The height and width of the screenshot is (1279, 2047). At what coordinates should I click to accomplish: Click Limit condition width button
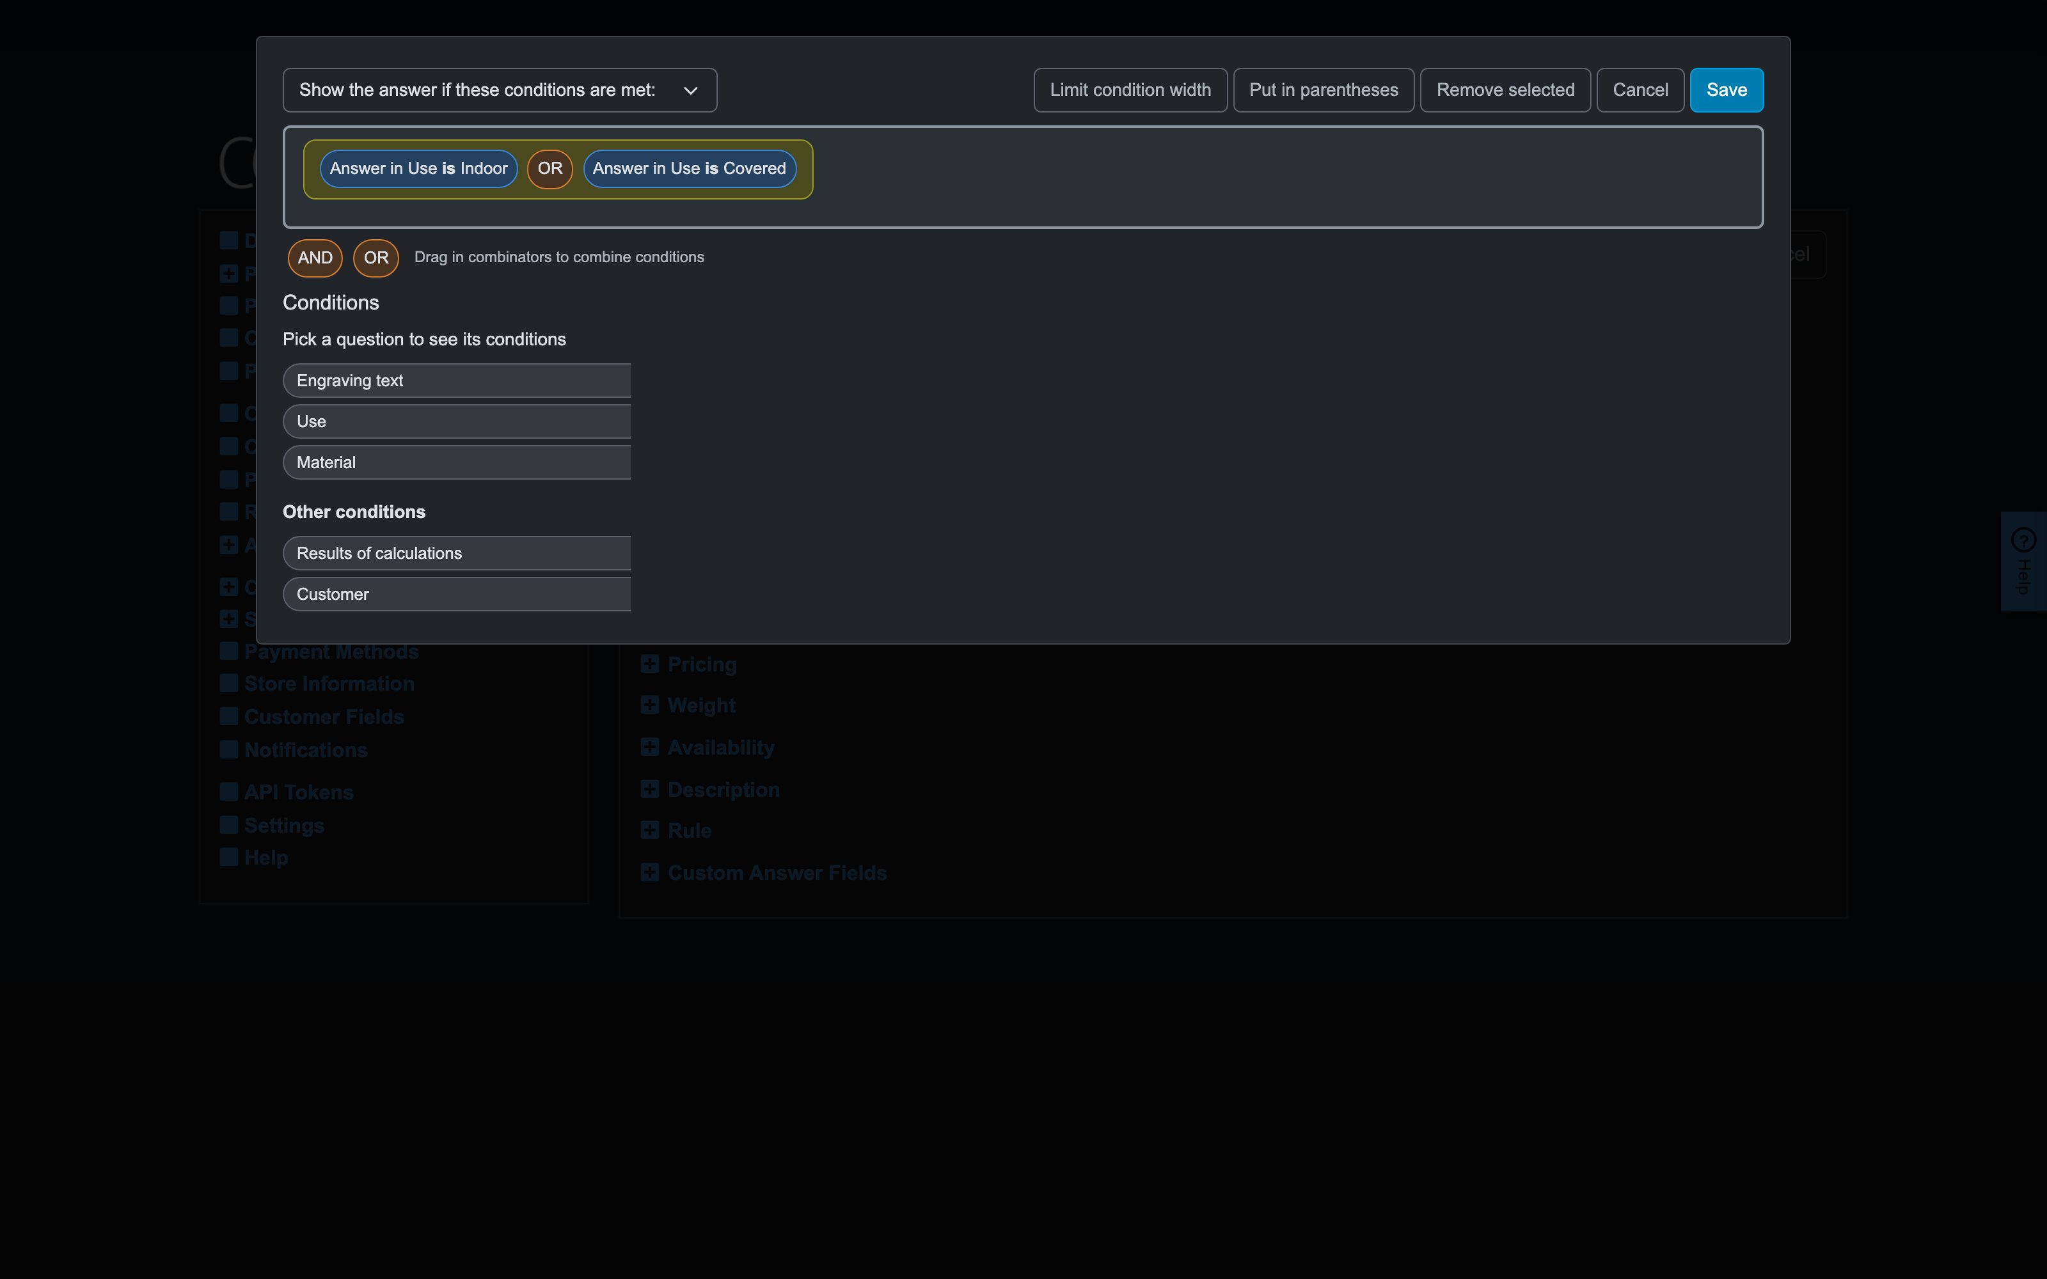coord(1130,90)
